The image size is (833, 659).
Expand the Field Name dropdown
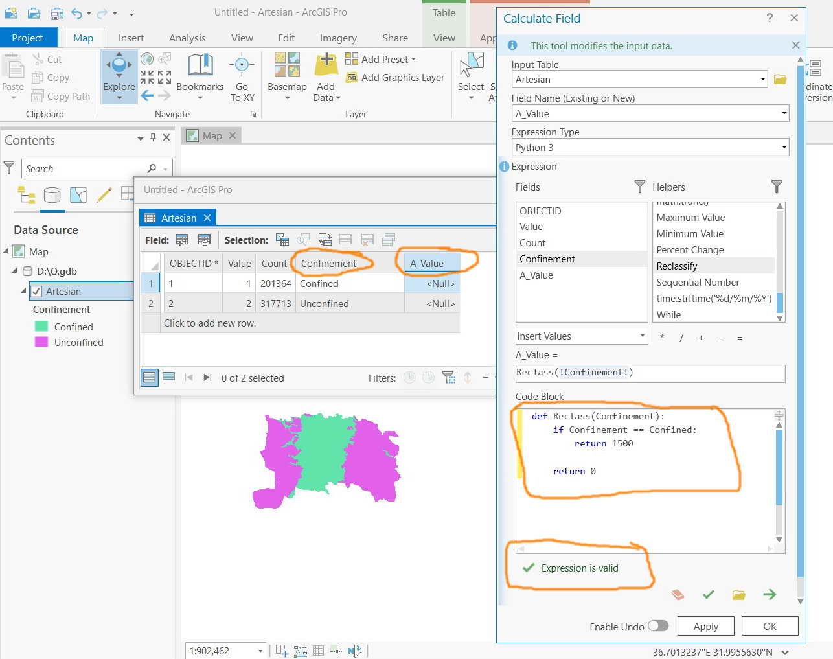(650, 113)
